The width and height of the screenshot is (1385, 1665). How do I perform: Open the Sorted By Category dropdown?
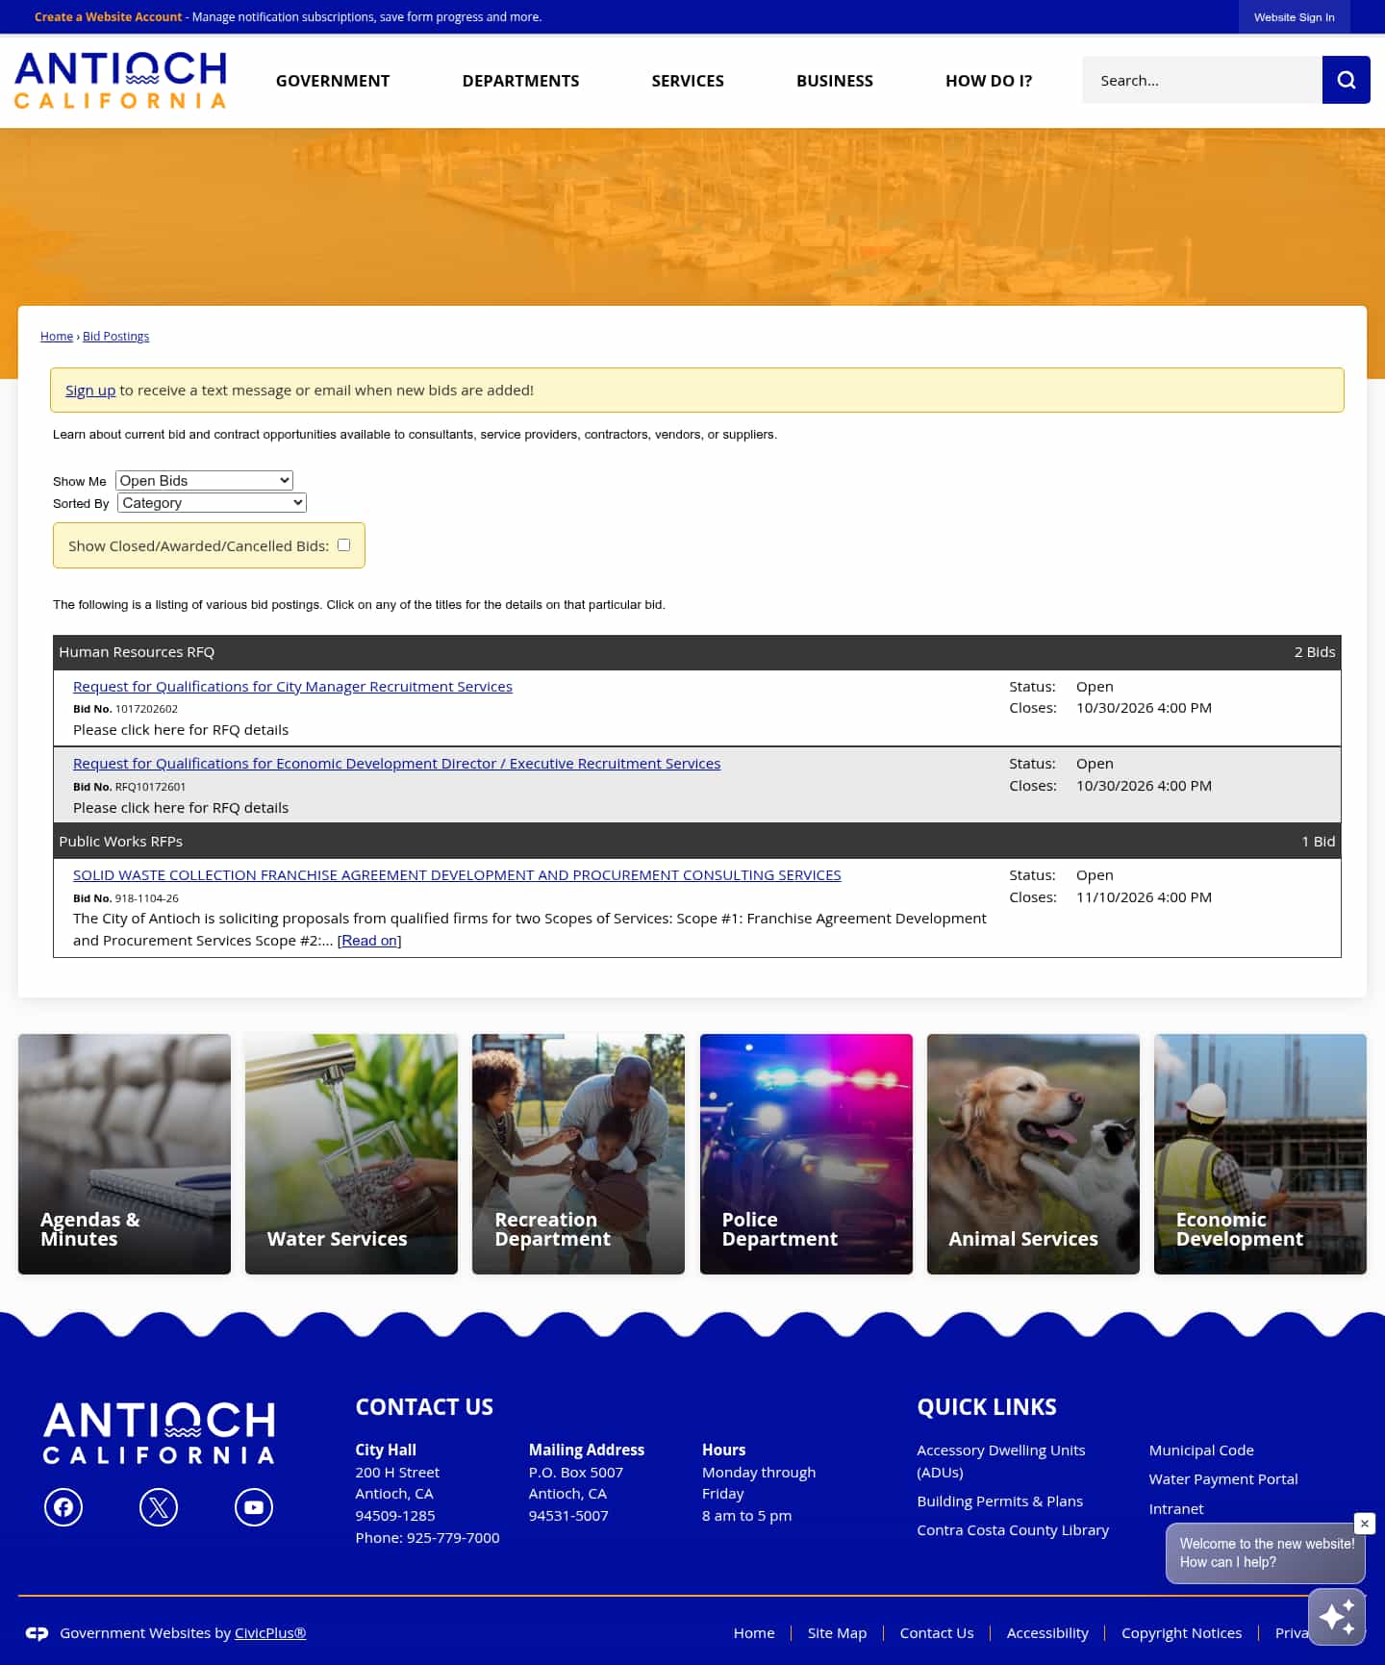(x=212, y=502)
